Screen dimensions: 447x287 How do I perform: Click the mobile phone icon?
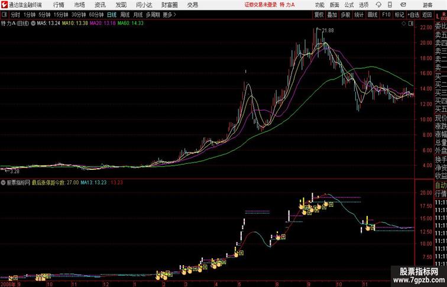point(390,5)
